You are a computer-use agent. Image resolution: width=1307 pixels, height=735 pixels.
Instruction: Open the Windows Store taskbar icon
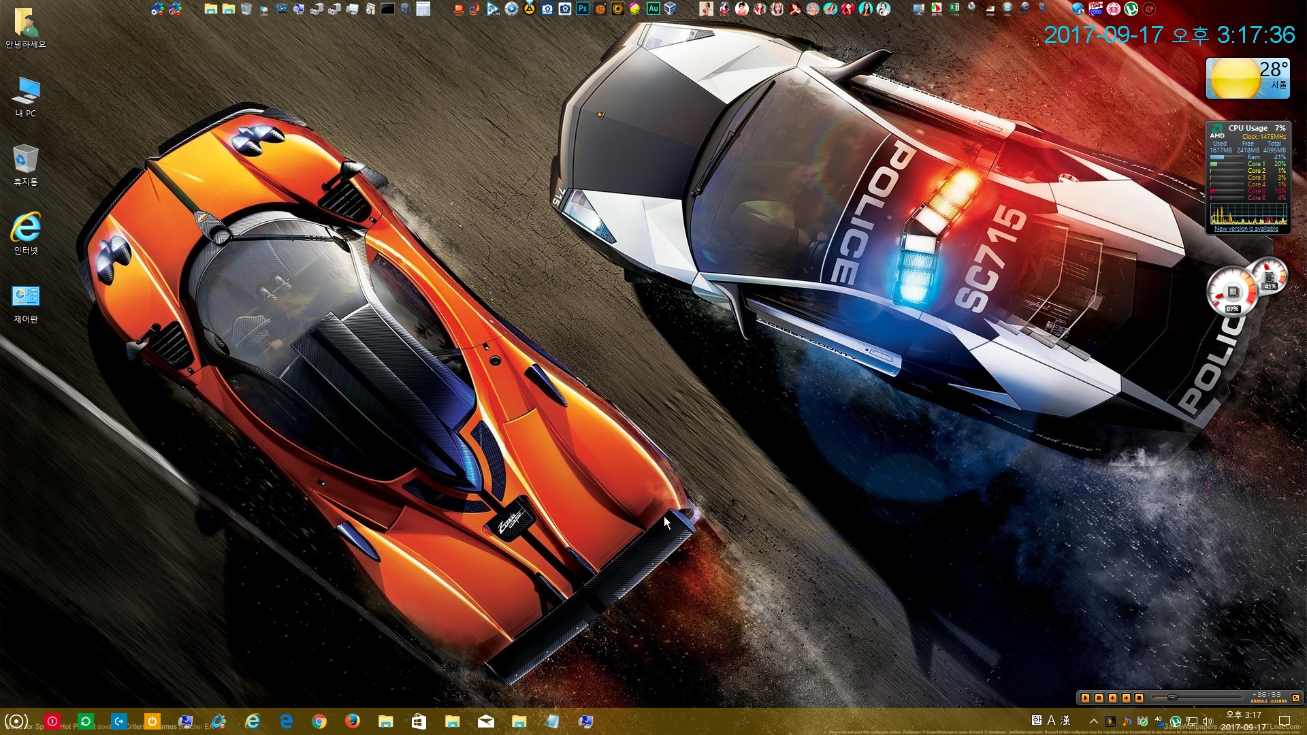419,721
